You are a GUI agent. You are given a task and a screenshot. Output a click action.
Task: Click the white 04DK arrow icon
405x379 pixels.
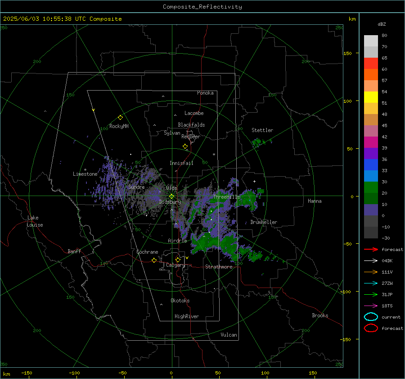point(371,260)
